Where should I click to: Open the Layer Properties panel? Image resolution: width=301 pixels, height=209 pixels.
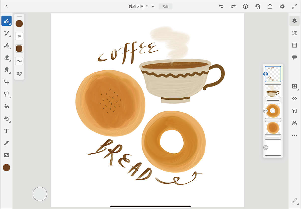(x=294, y=33)
